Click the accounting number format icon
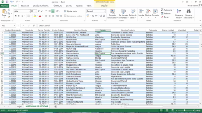This screenshot has height=113, width=202. click(x=88, y=16)
